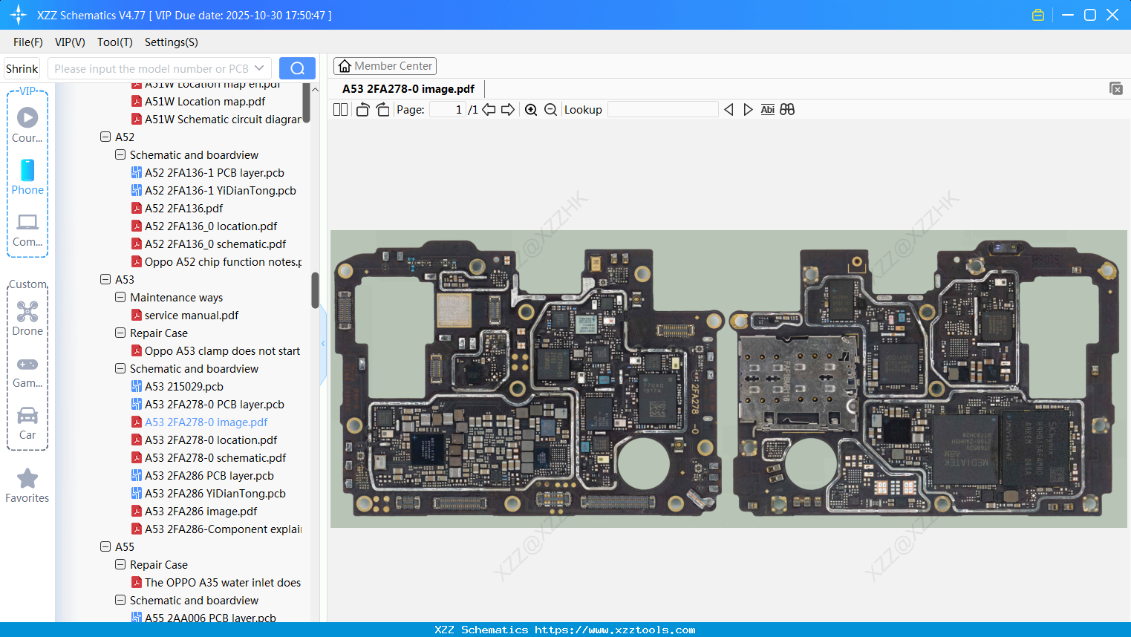Click the binoculars search icon
The image size is (1131, 637).
[787, 110]
